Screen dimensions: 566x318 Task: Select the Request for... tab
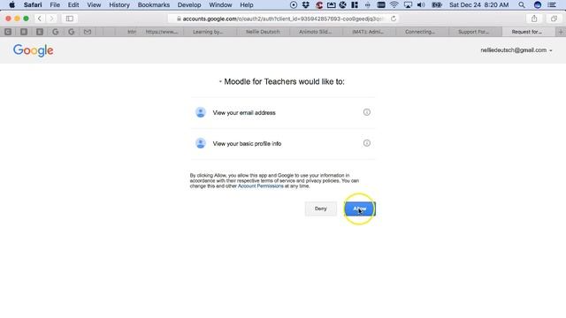pos(527,32)
